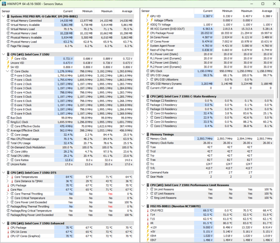Expand the Voltage Offsets row

(147, 20)
